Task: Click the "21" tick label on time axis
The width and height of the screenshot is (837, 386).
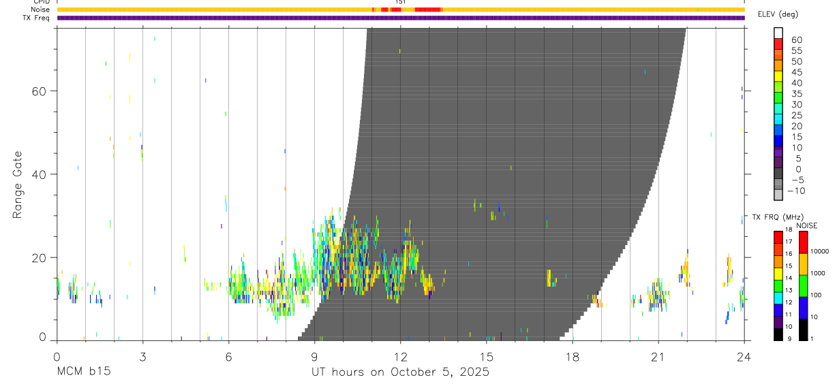Action: click(x=658, y=357)
